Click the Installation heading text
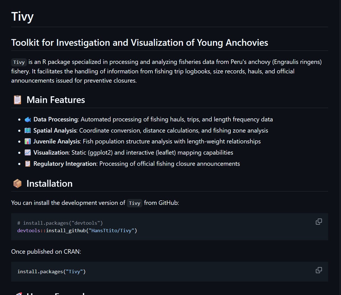341x295 pixels. coord(50,183)
